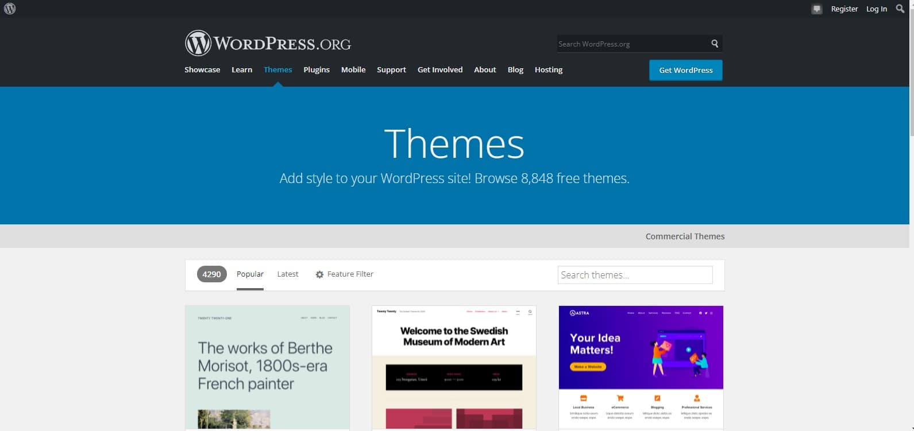Switch to the Popular tab
Viewport: 914px width, 431px height.
(250, 274)
